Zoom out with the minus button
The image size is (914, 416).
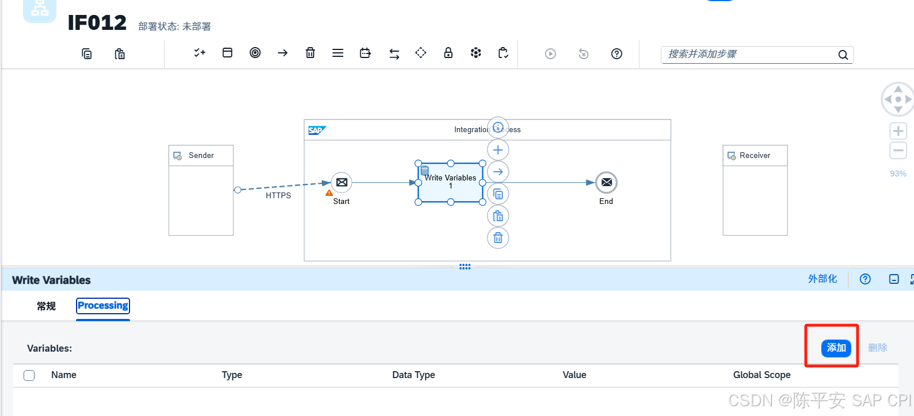coord(898,151)
